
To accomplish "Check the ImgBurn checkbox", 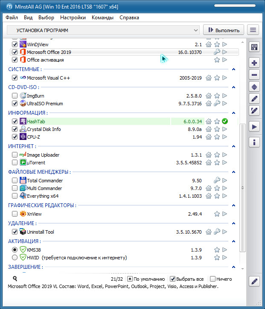I will (x=15, y=96).
